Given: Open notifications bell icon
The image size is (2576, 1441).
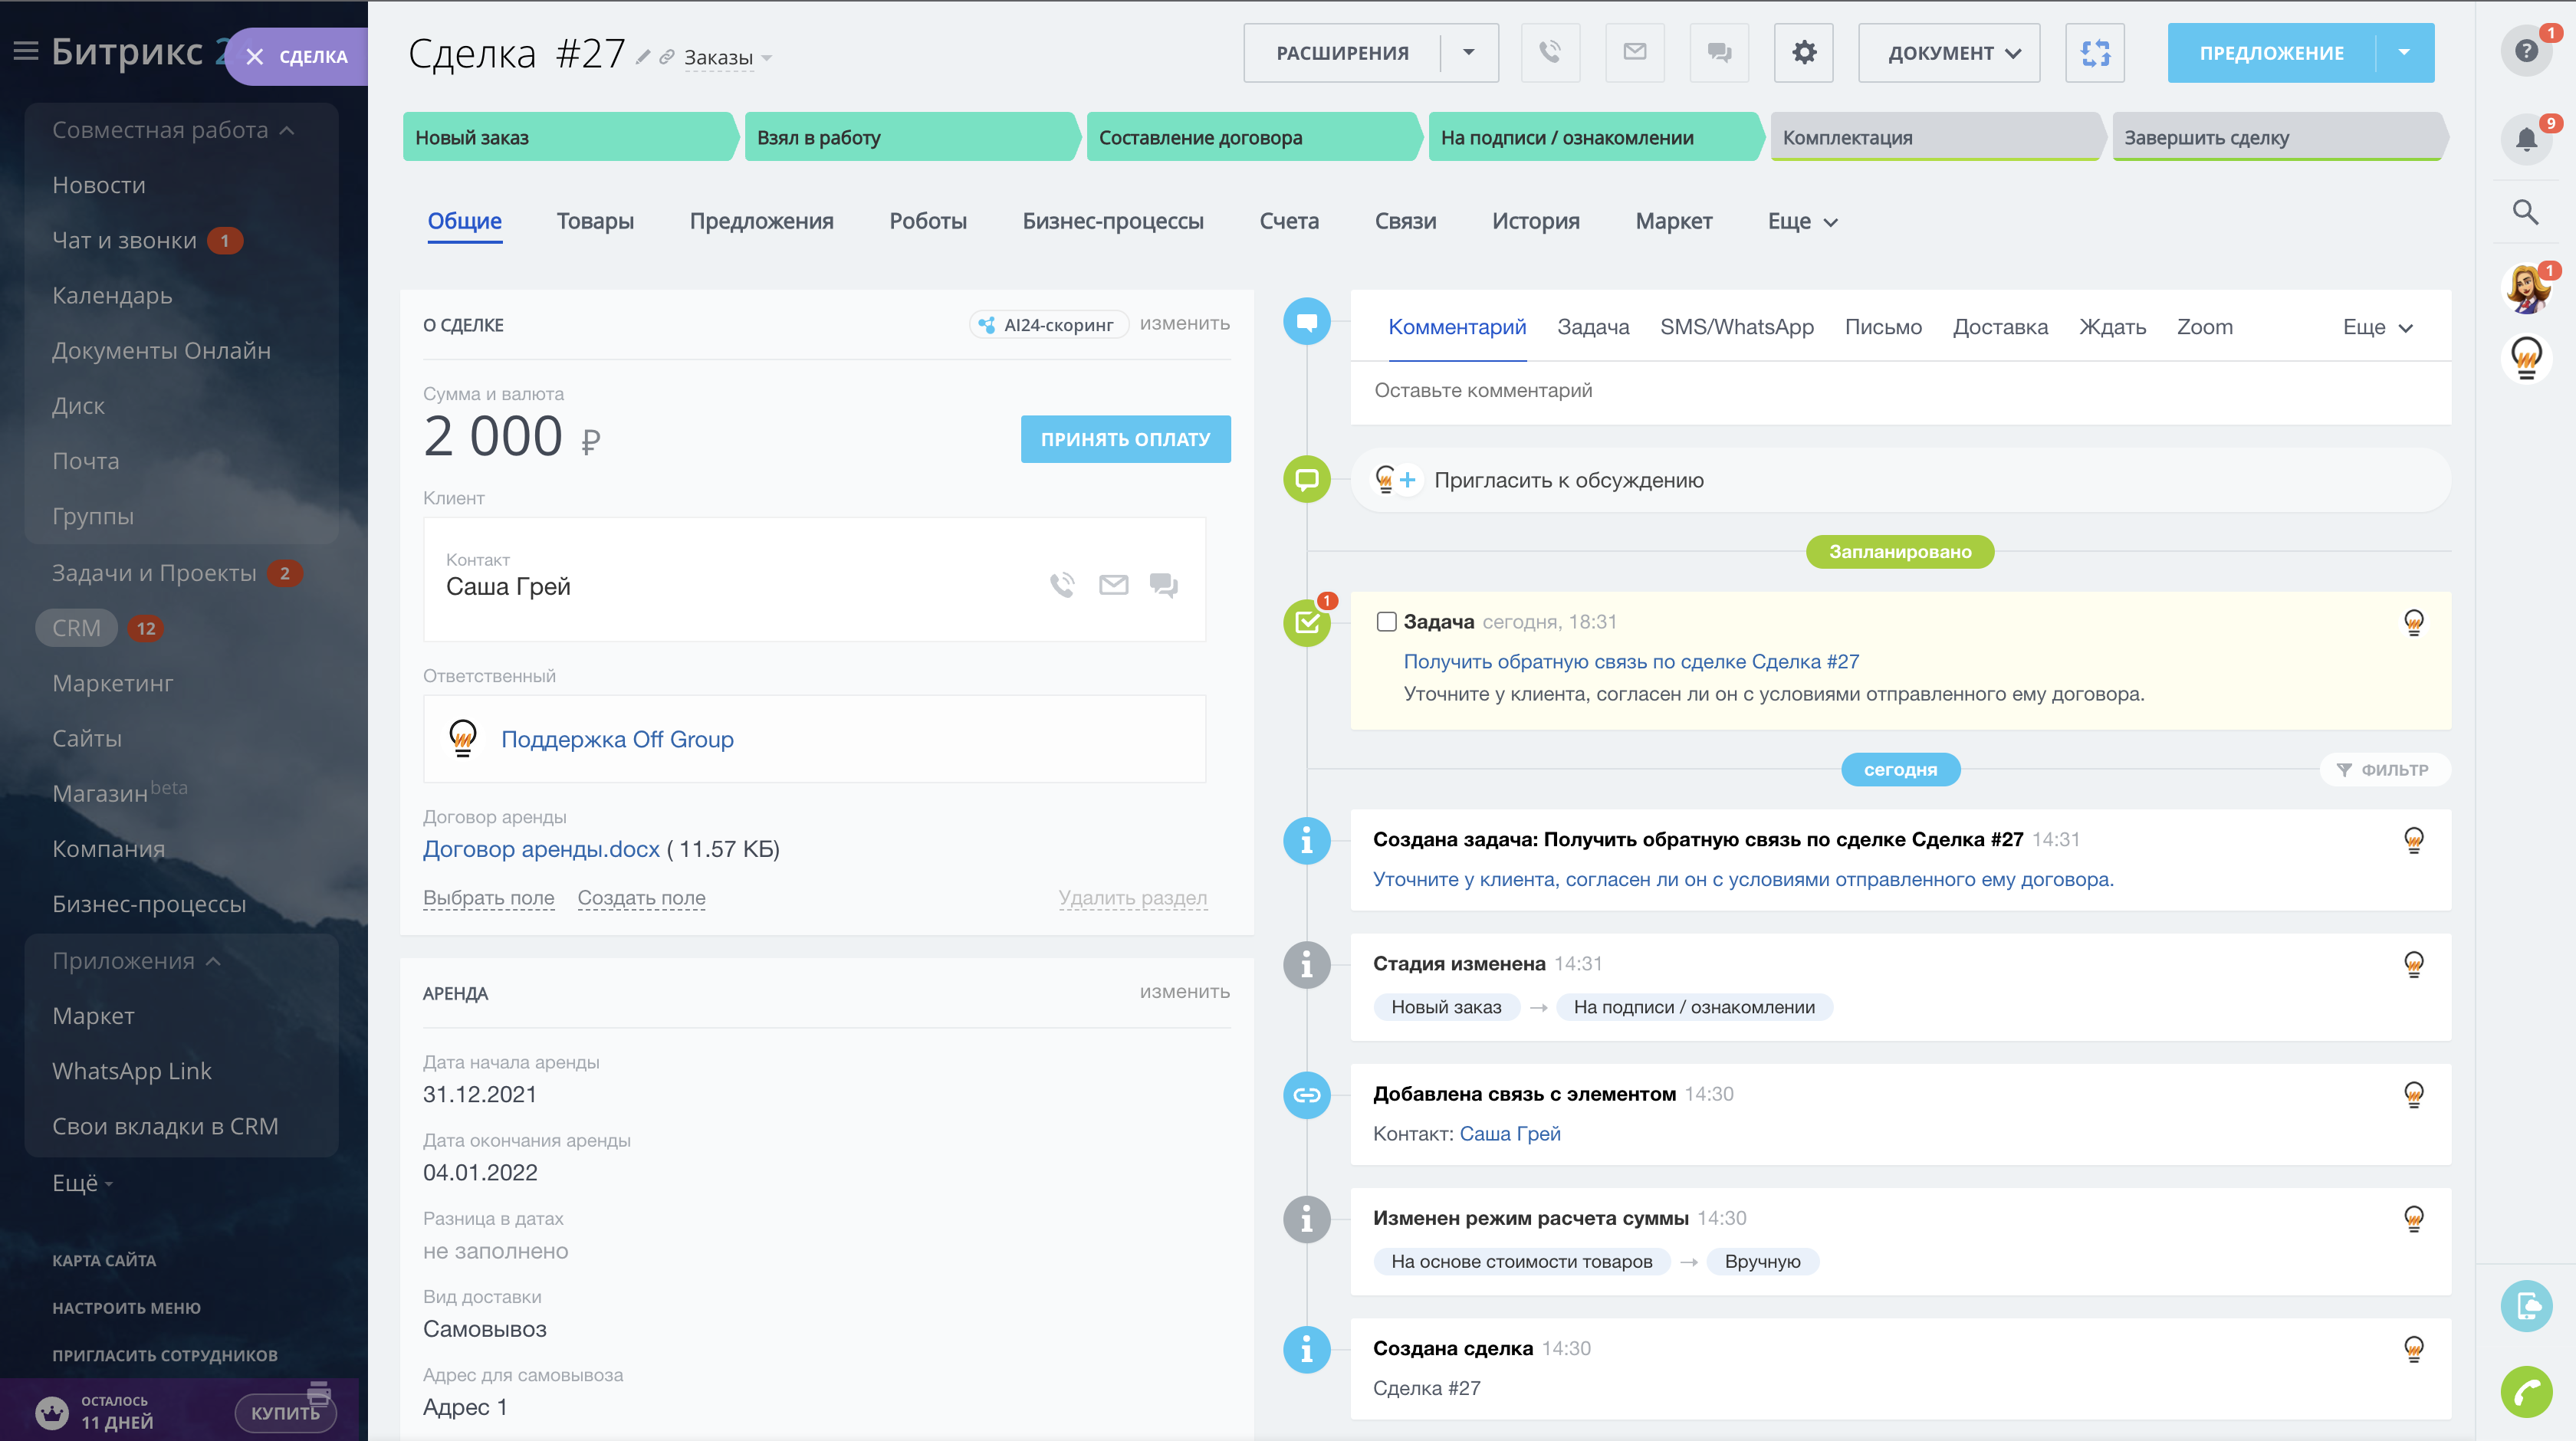Looking at the screenshot, I should tap(2526, 139).
